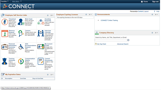The image size is (161, 90).
Task: Go to Home
Action: [146, 1]
